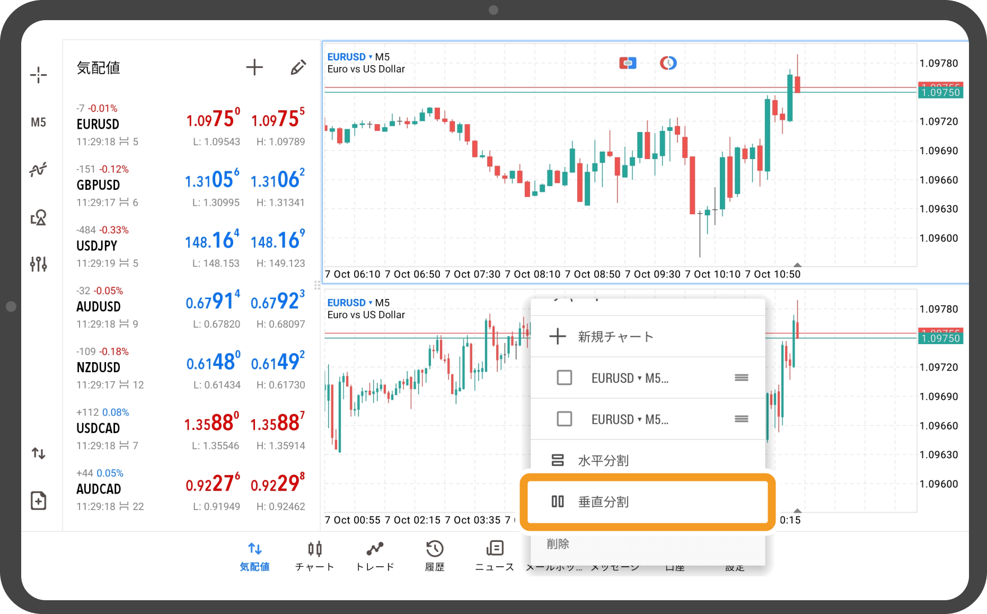
Task: Click the 1.09750 price label on top chart
Action: click(x=940, y=92)
